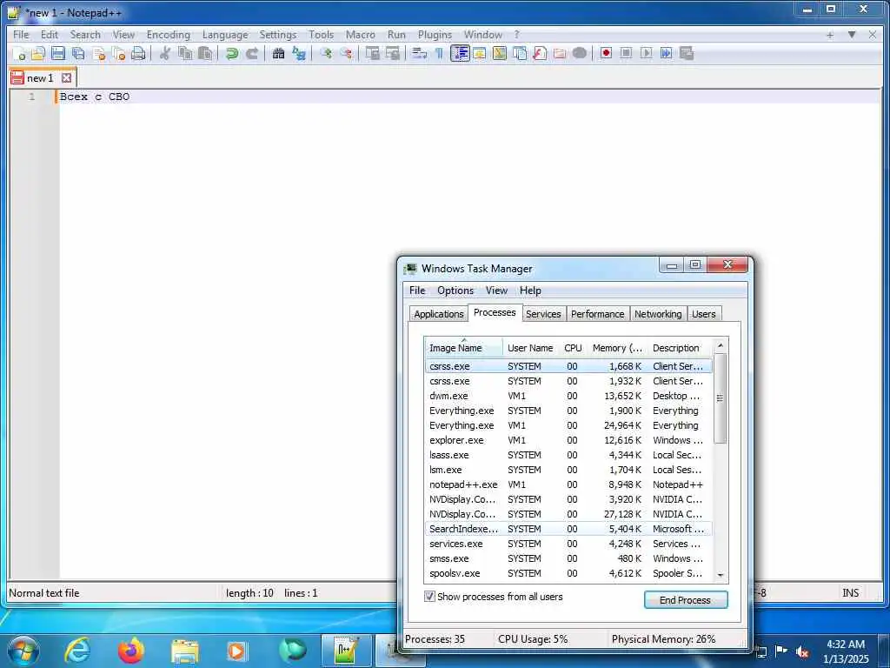Click the macro Playback icon
This screenshot has width=890, height=668.
(646, 53)
